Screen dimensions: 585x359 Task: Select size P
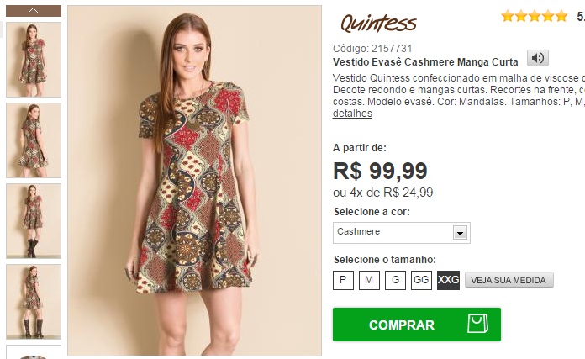[343, 280]
